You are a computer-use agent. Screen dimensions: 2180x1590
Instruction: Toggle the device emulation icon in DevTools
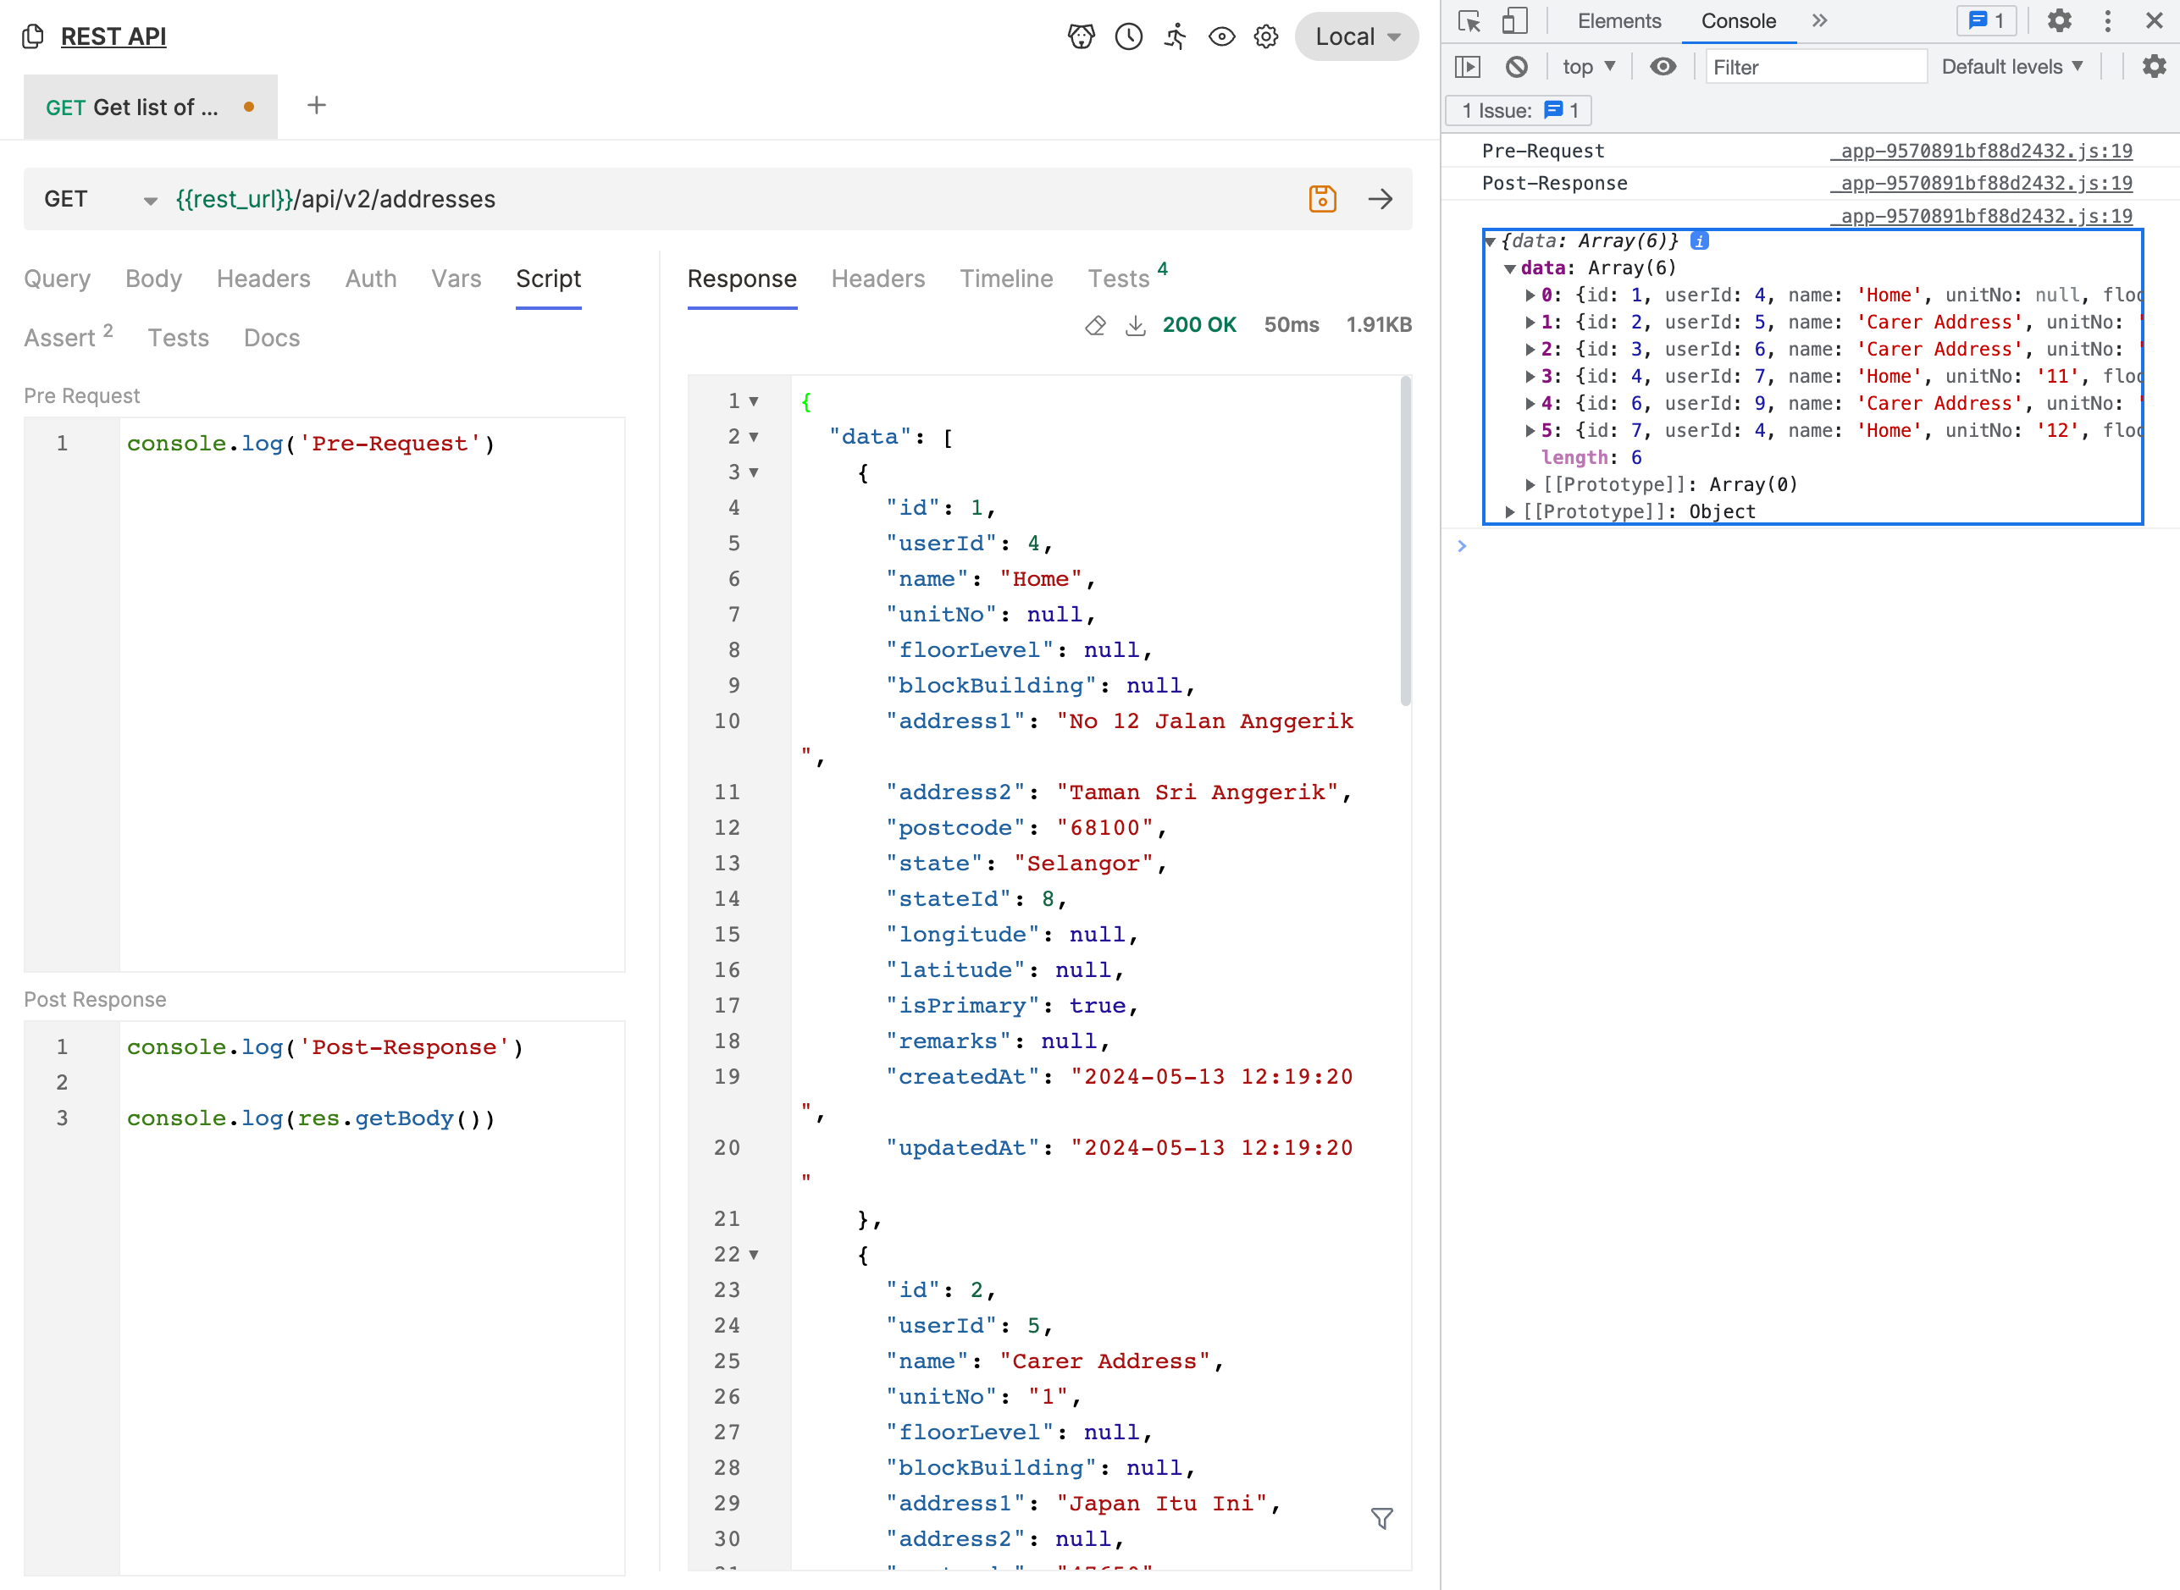tap(1517, 20)
